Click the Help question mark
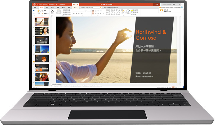The height and width of the screenshot is (125, 215). coord(179,4)
